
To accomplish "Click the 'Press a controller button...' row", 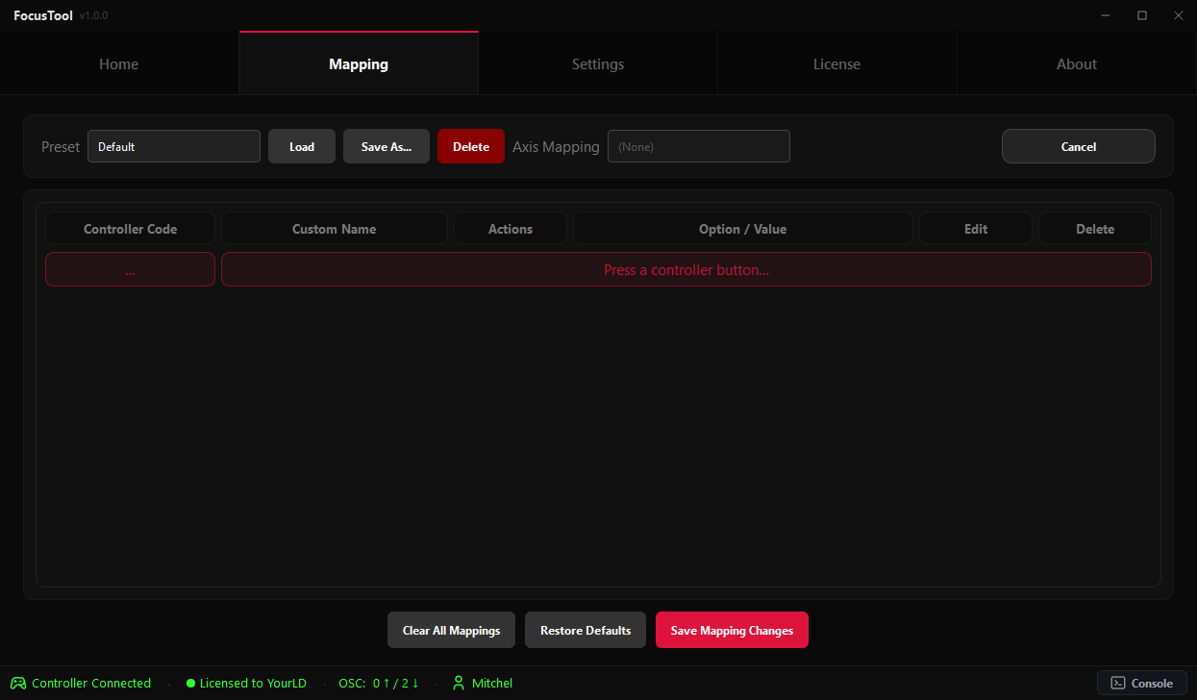I will [686, 270].
